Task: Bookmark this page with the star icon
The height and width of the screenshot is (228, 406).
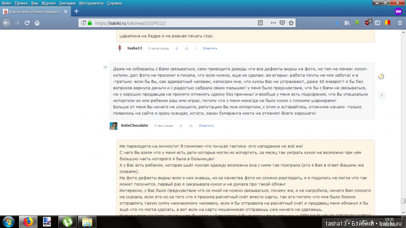Action: [291, 22]
